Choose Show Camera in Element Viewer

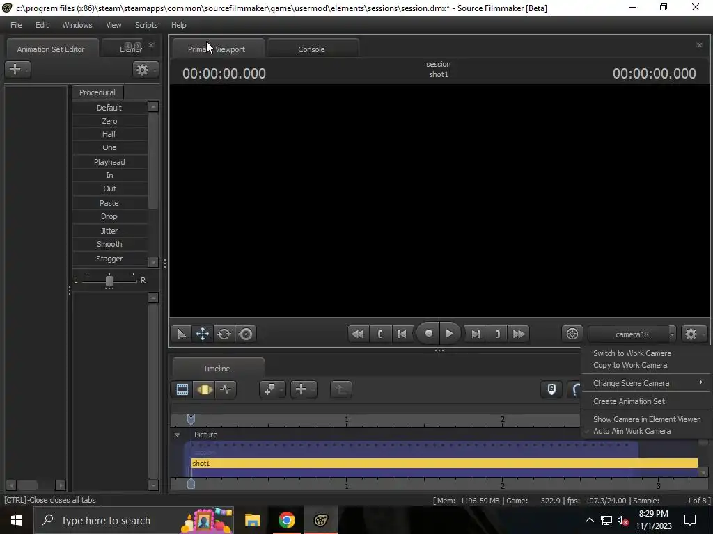click(646, 419)
